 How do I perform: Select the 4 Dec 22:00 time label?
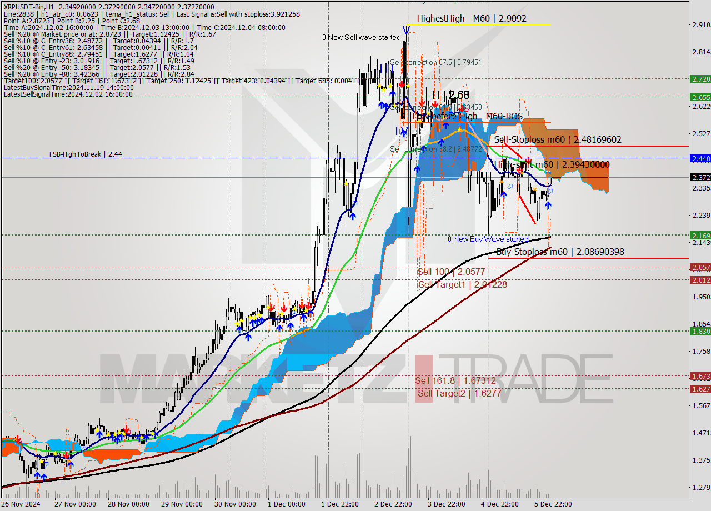coord(499,504)
